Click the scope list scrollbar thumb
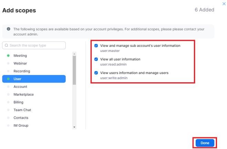Viewport: 227px width, 149px height. pos(74,70)
